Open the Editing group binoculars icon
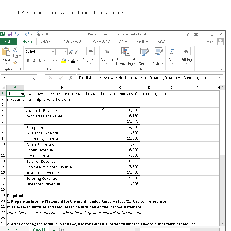231x231 pixels. (186, 52)
